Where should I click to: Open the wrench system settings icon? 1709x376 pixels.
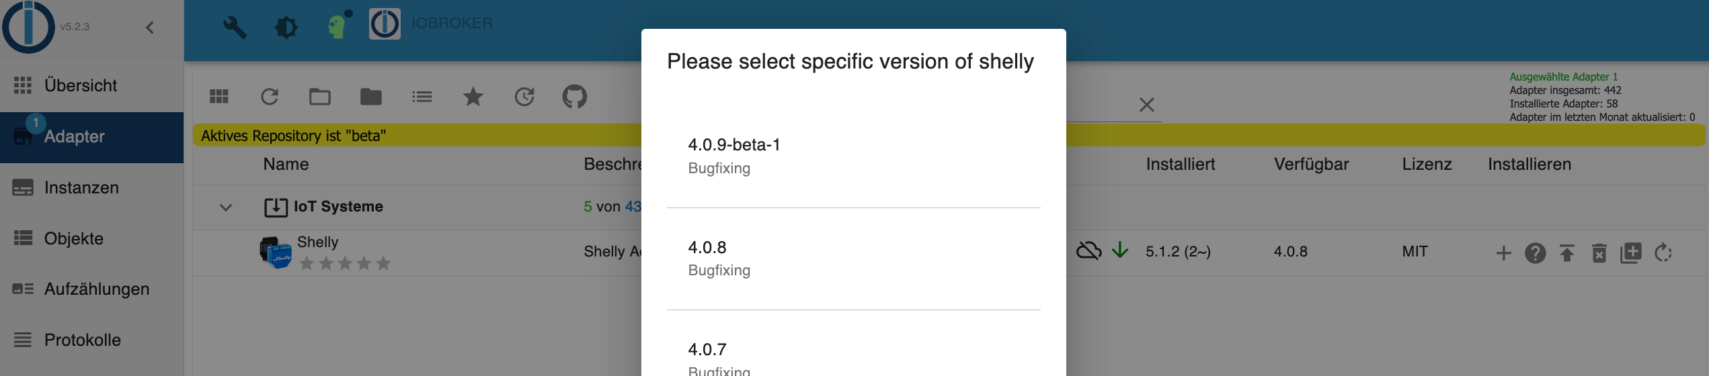point(235,28)
